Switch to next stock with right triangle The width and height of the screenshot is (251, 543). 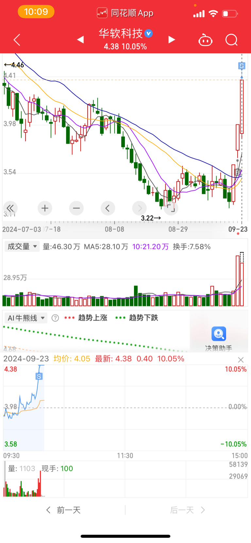point(172,40)
